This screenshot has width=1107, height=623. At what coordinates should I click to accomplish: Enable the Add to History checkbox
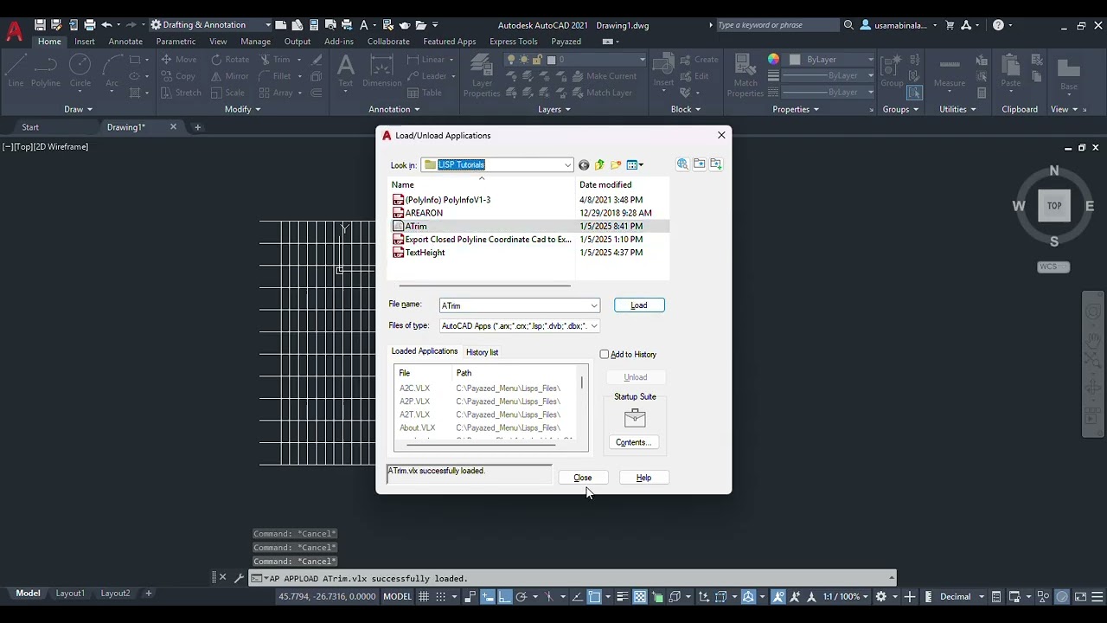pos(605,354)
